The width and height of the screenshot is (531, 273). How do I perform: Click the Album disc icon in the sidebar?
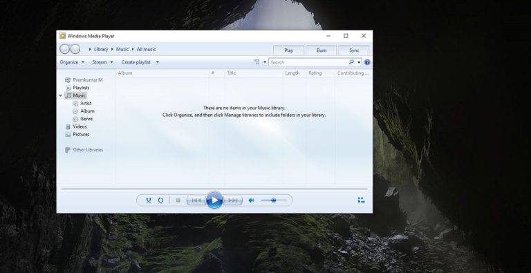coord(75,111)
